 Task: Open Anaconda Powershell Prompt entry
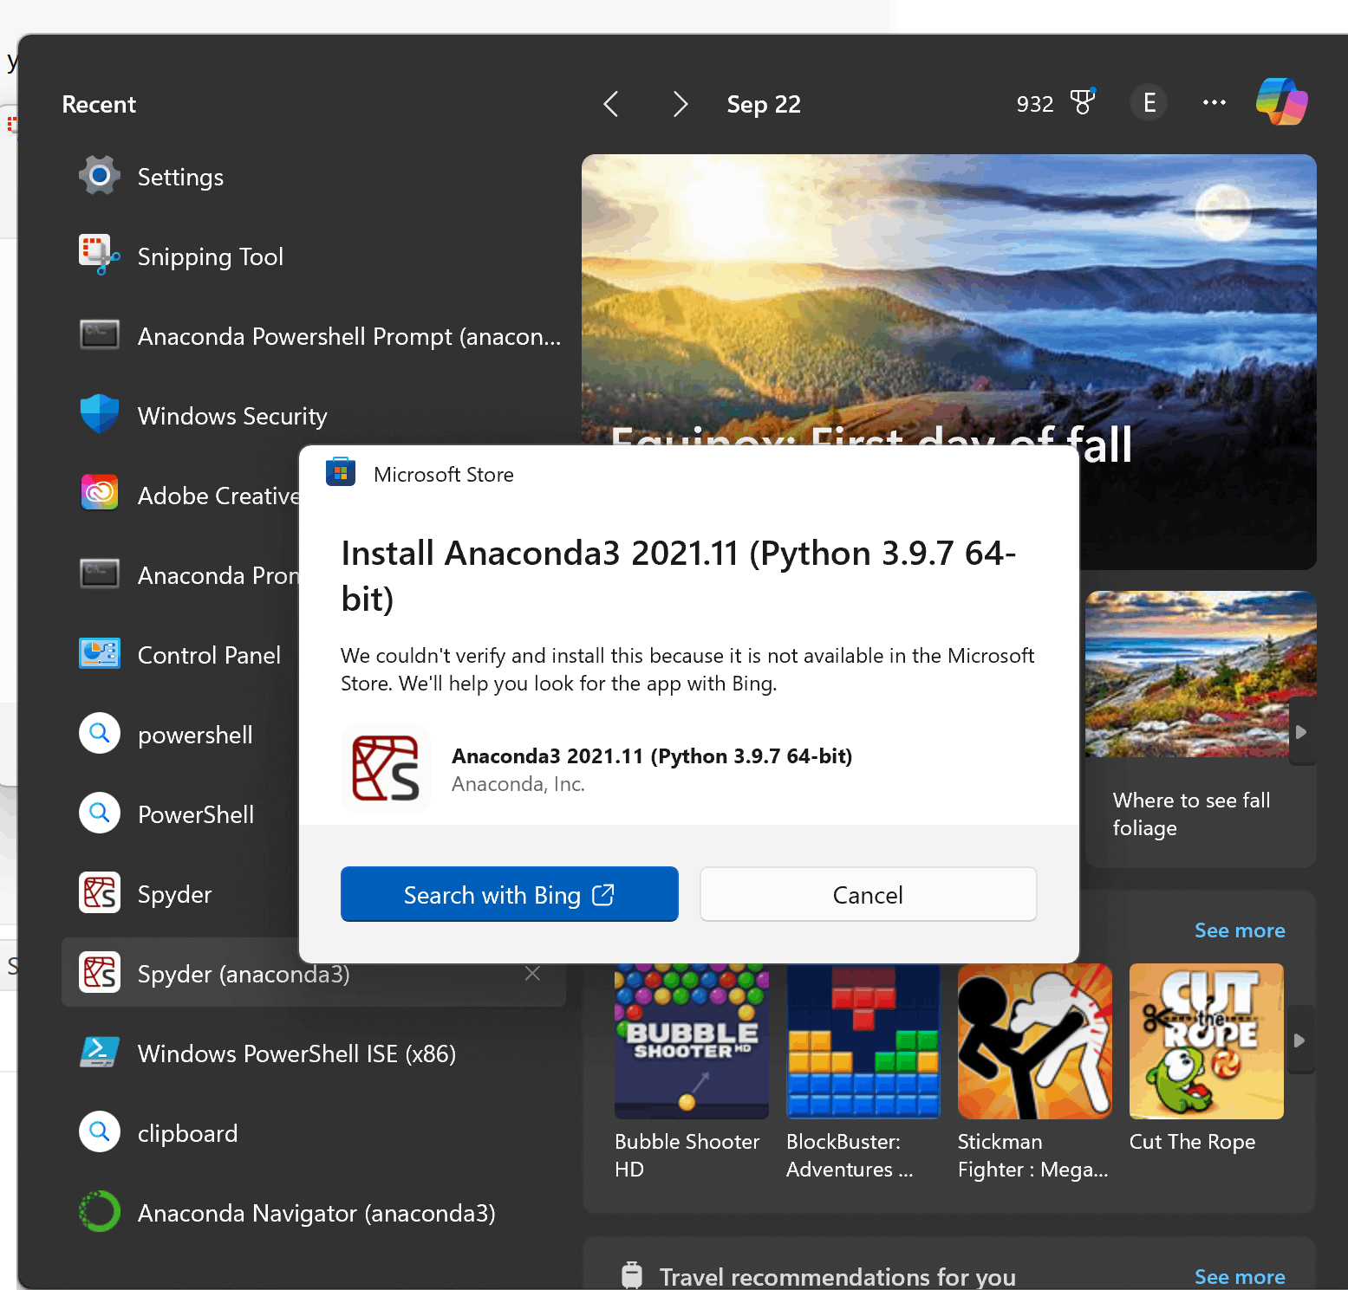(x=313, y=336)
